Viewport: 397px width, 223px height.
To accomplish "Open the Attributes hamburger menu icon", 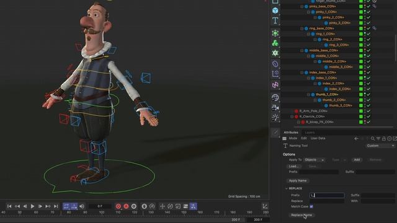I will pyautogui.click(x=285, y=139).
